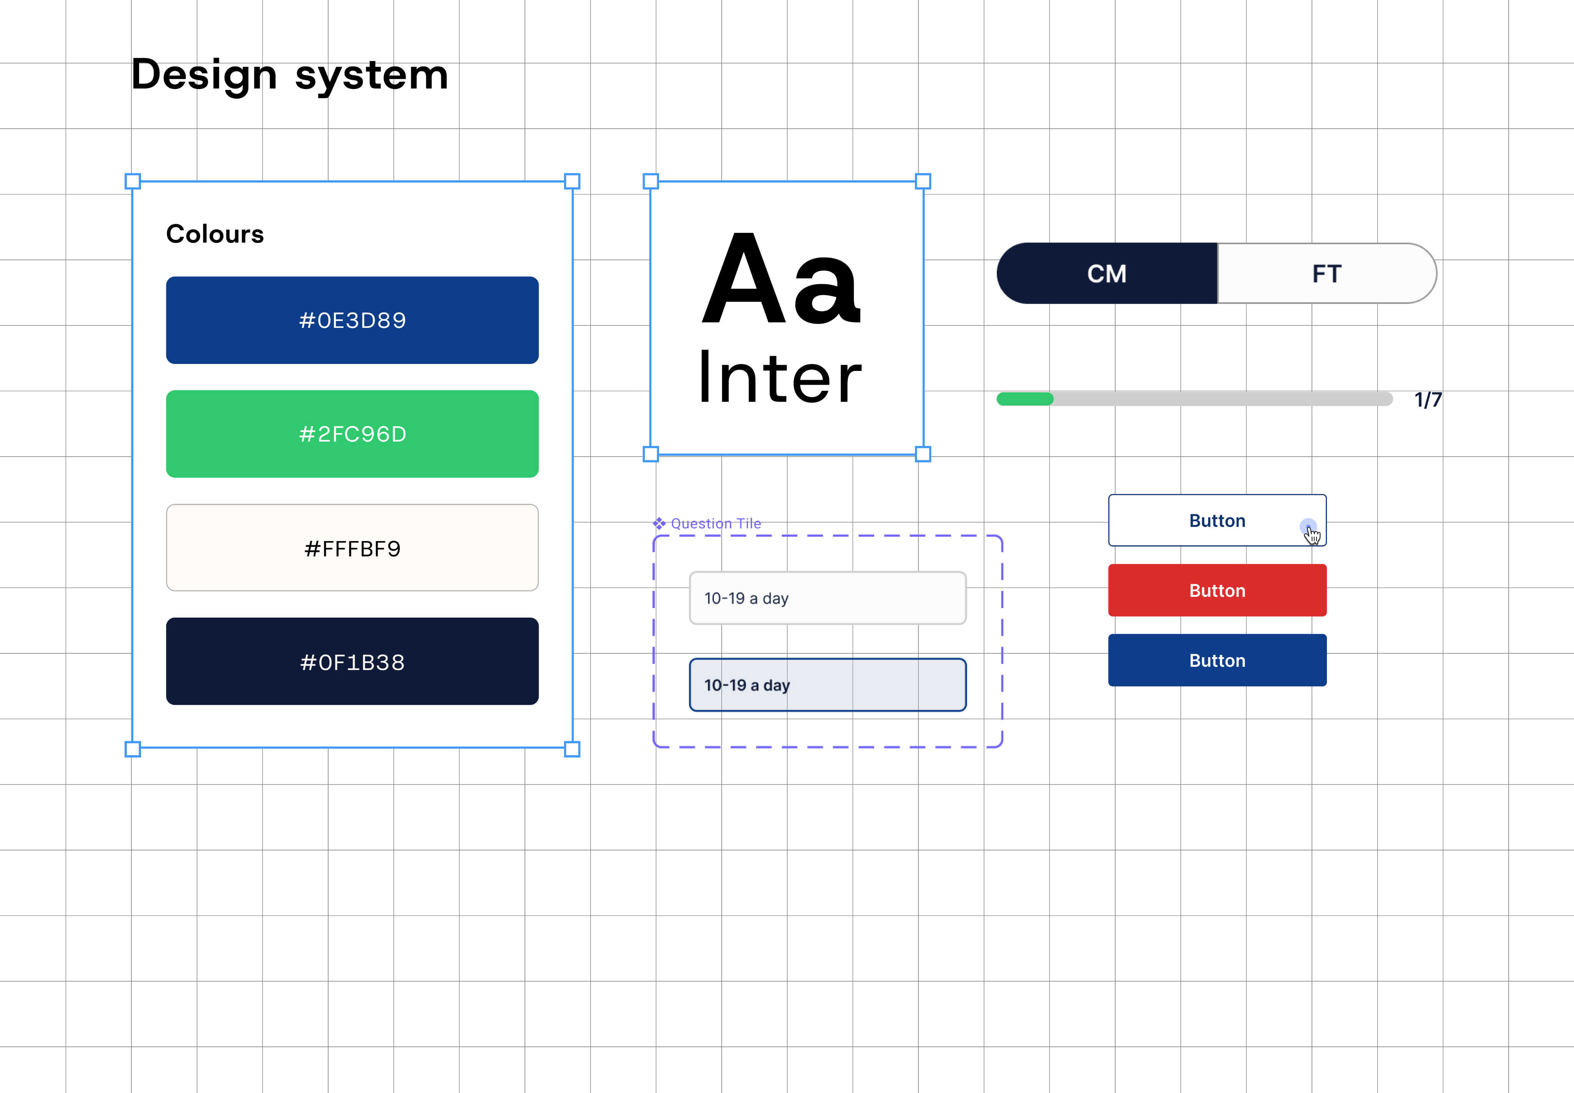Select the #FFFBF9 off-white colour swatch

pos(352,548)
